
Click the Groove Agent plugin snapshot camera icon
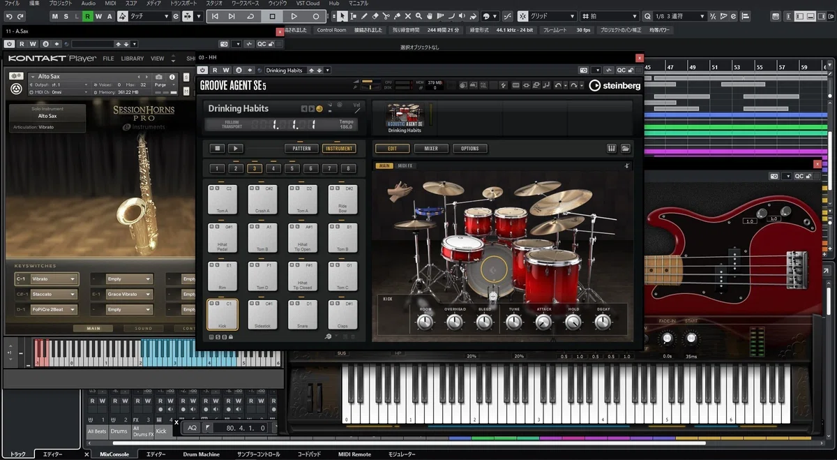[x=584, y=70]
